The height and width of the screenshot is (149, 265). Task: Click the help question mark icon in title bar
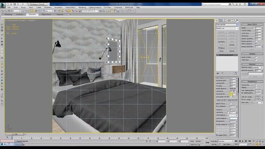245,5
